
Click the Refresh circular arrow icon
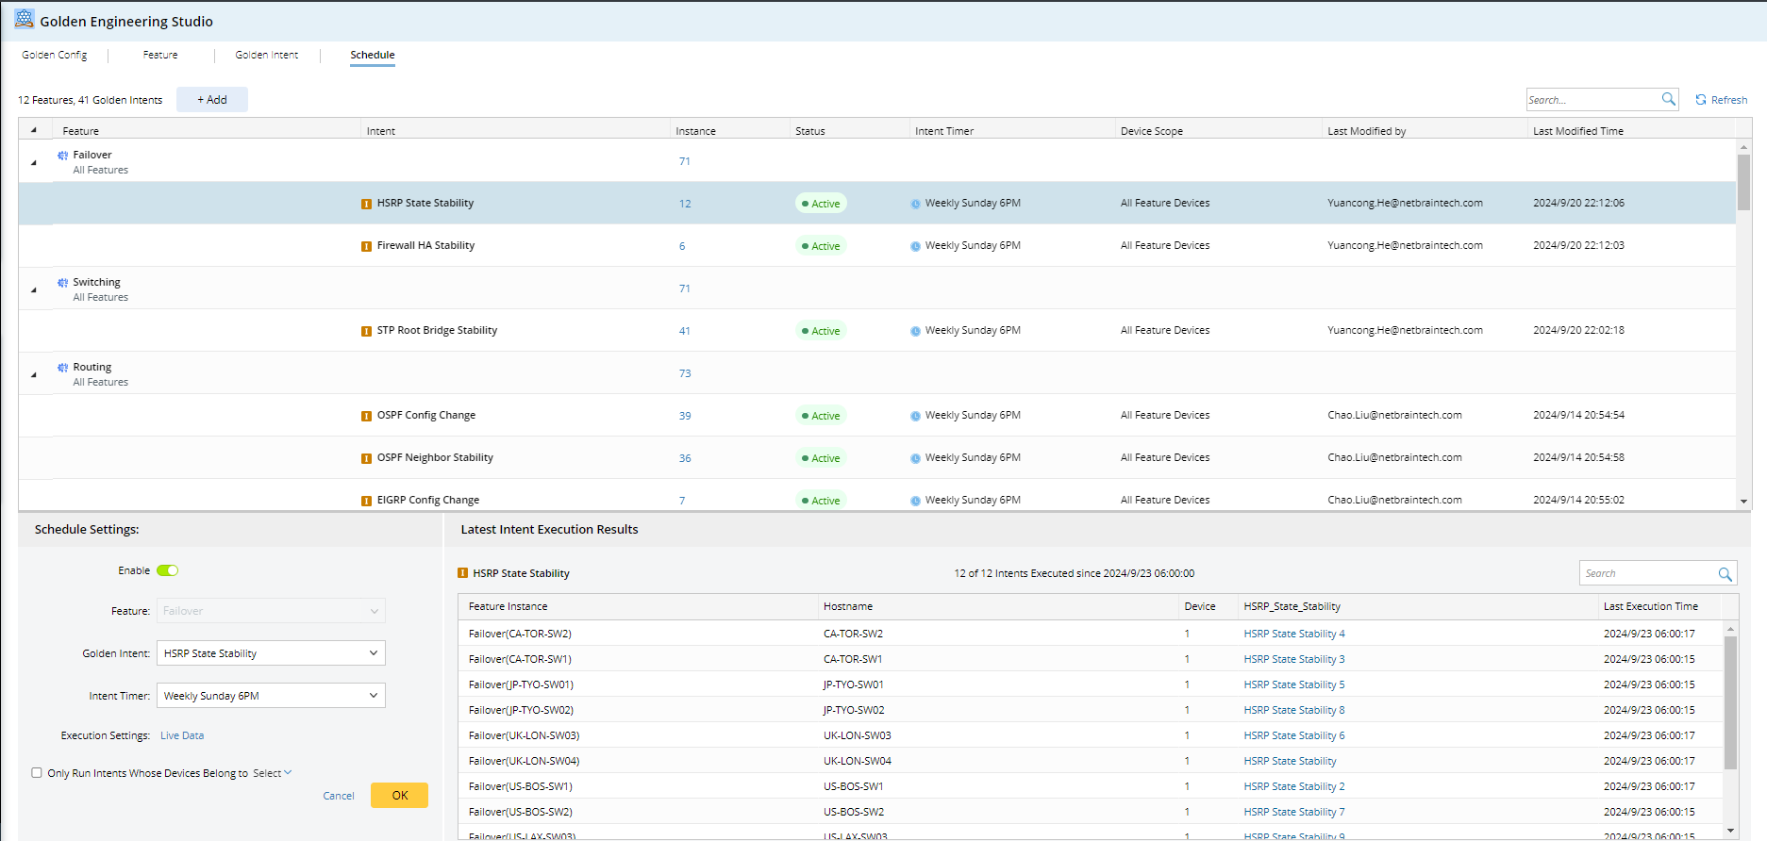coord(1701,100)
